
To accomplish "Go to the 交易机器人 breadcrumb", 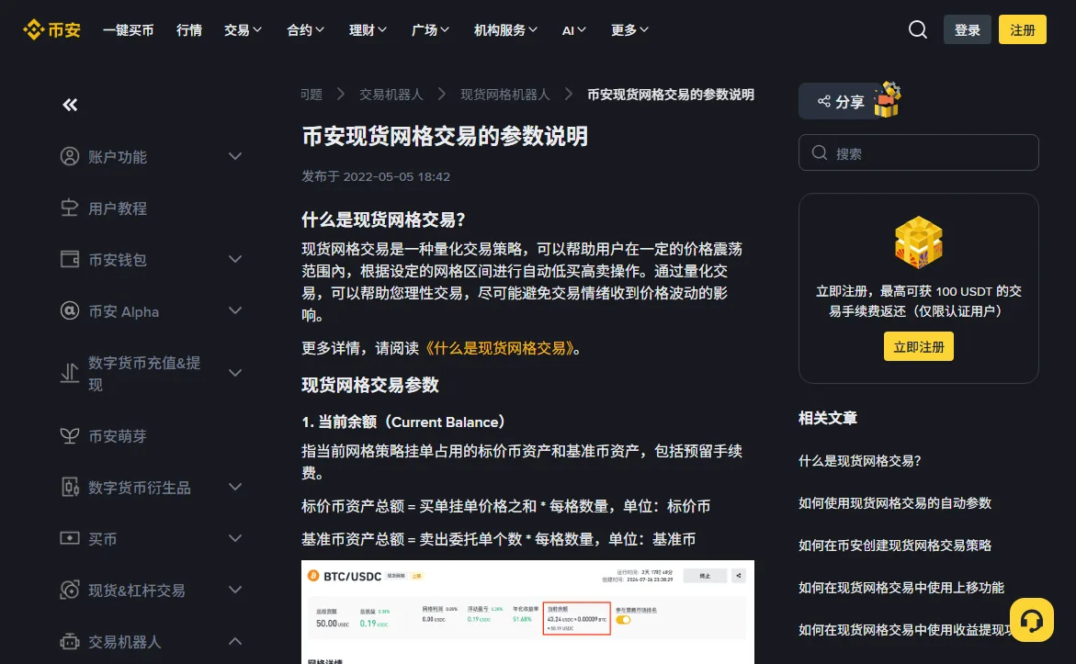I will 391,95.
